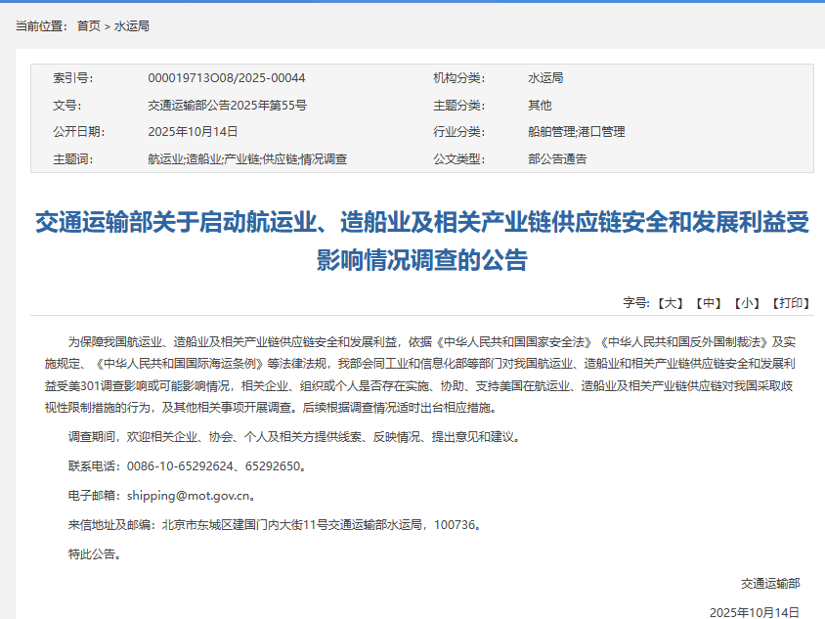Open 水运局 breadcrumb link

point(132,26)
